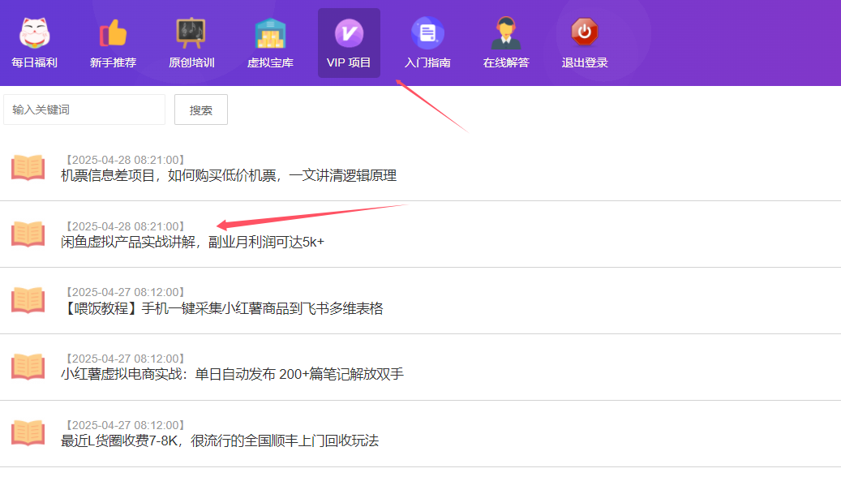Open article 手机一键采集小红薯商品到飞书多维表格

[x=222, y=308]
